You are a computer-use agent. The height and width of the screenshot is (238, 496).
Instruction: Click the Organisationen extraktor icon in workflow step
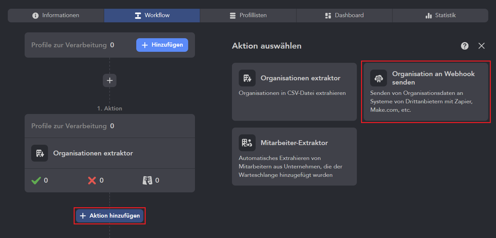coord(40,153)
